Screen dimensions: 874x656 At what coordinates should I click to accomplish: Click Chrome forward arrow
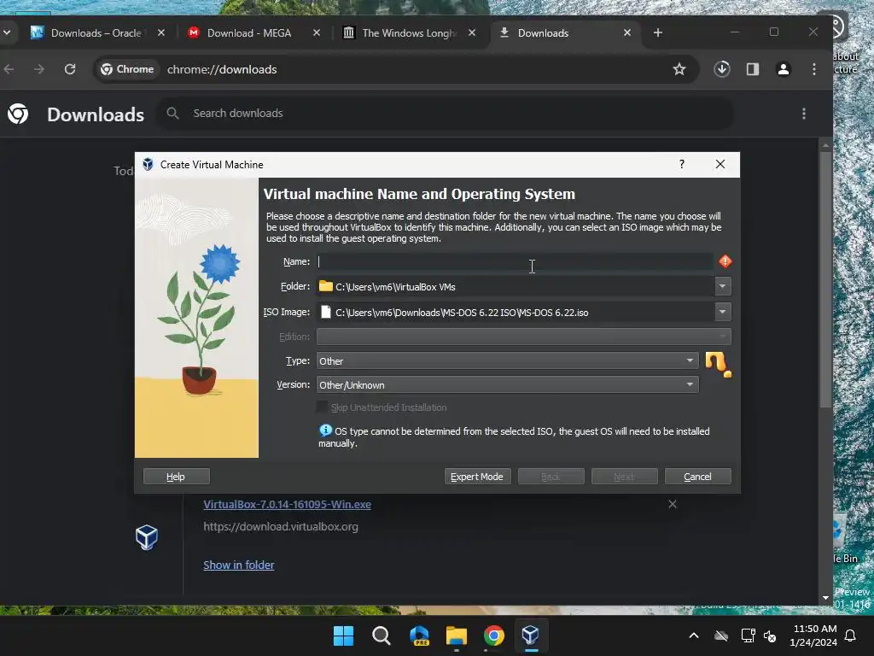click(x=39, y=69)
